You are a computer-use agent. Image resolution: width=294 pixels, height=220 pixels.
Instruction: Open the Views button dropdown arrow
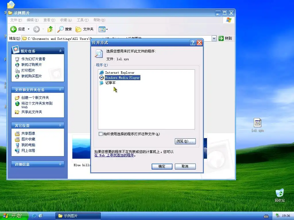[107, 29]
